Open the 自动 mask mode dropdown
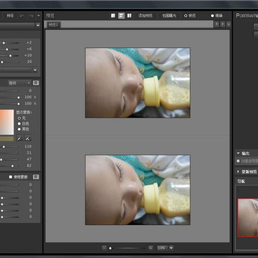Screen dimensions: 258x258 19,83
